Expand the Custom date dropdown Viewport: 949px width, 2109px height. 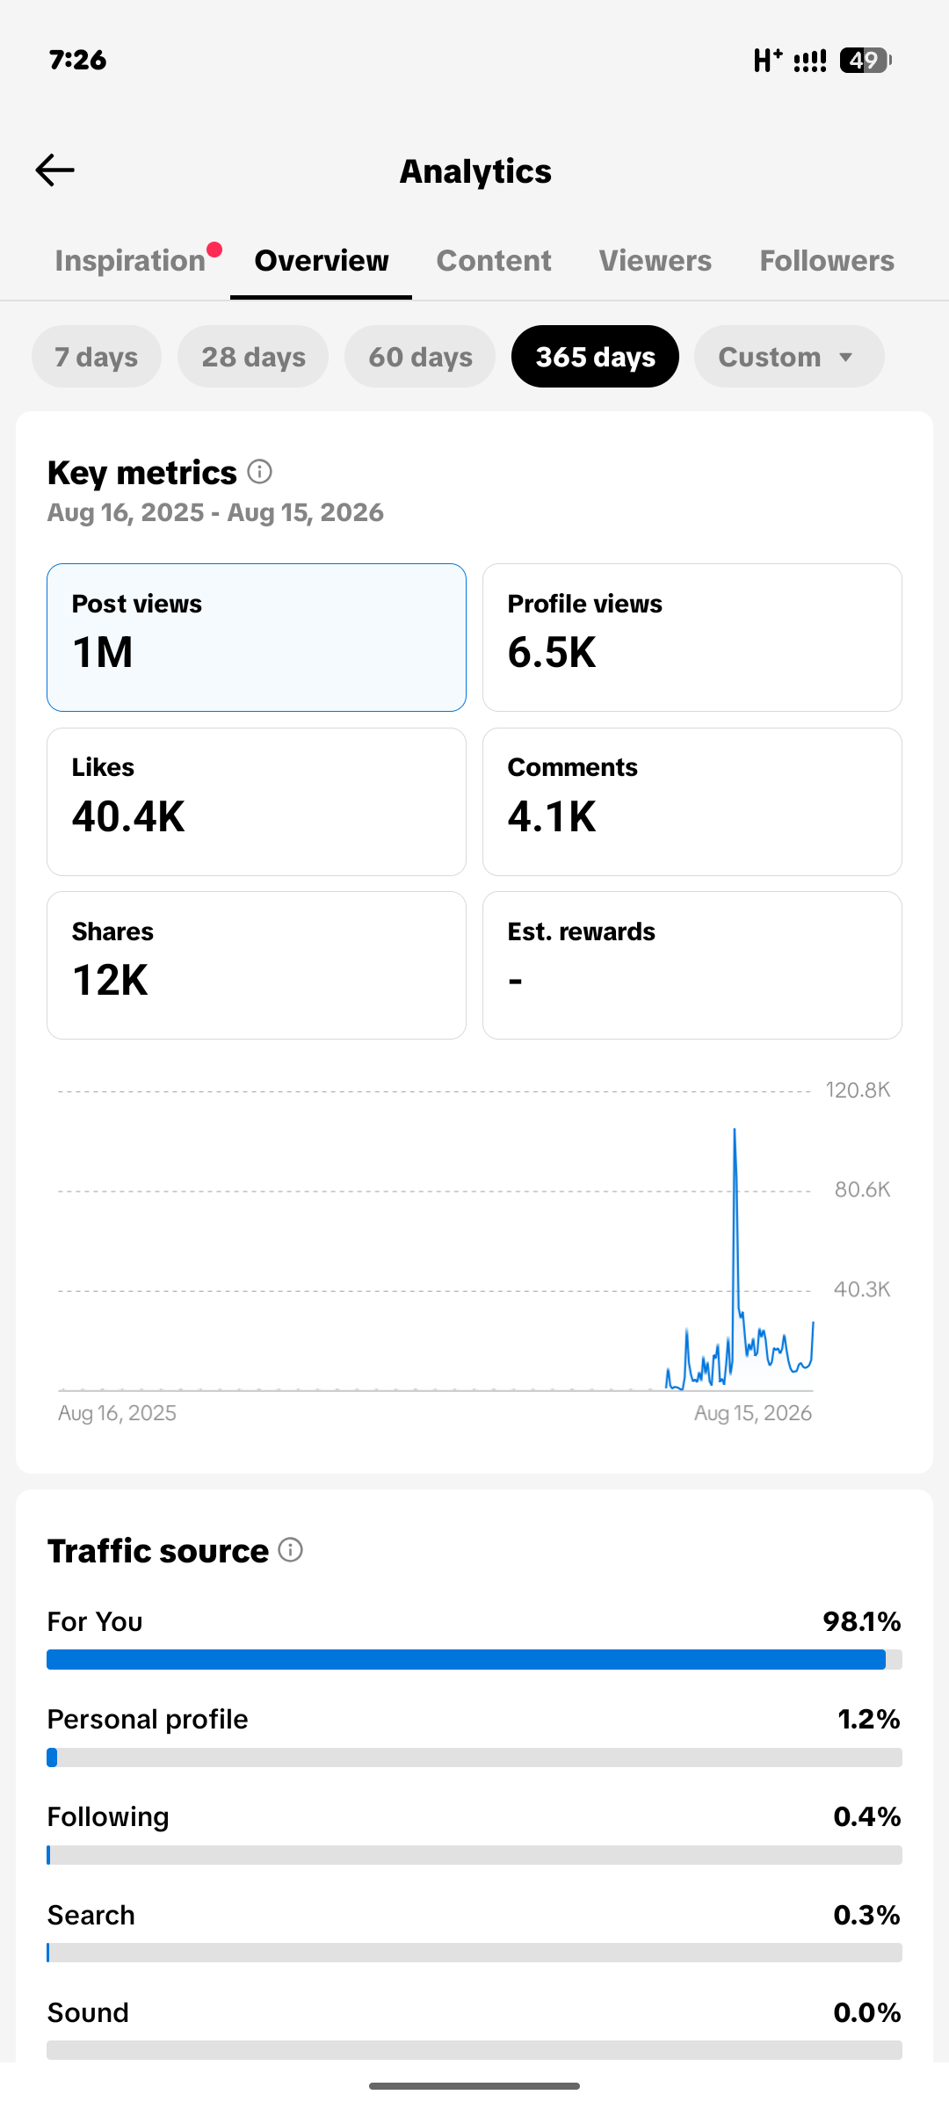(789, 357)
